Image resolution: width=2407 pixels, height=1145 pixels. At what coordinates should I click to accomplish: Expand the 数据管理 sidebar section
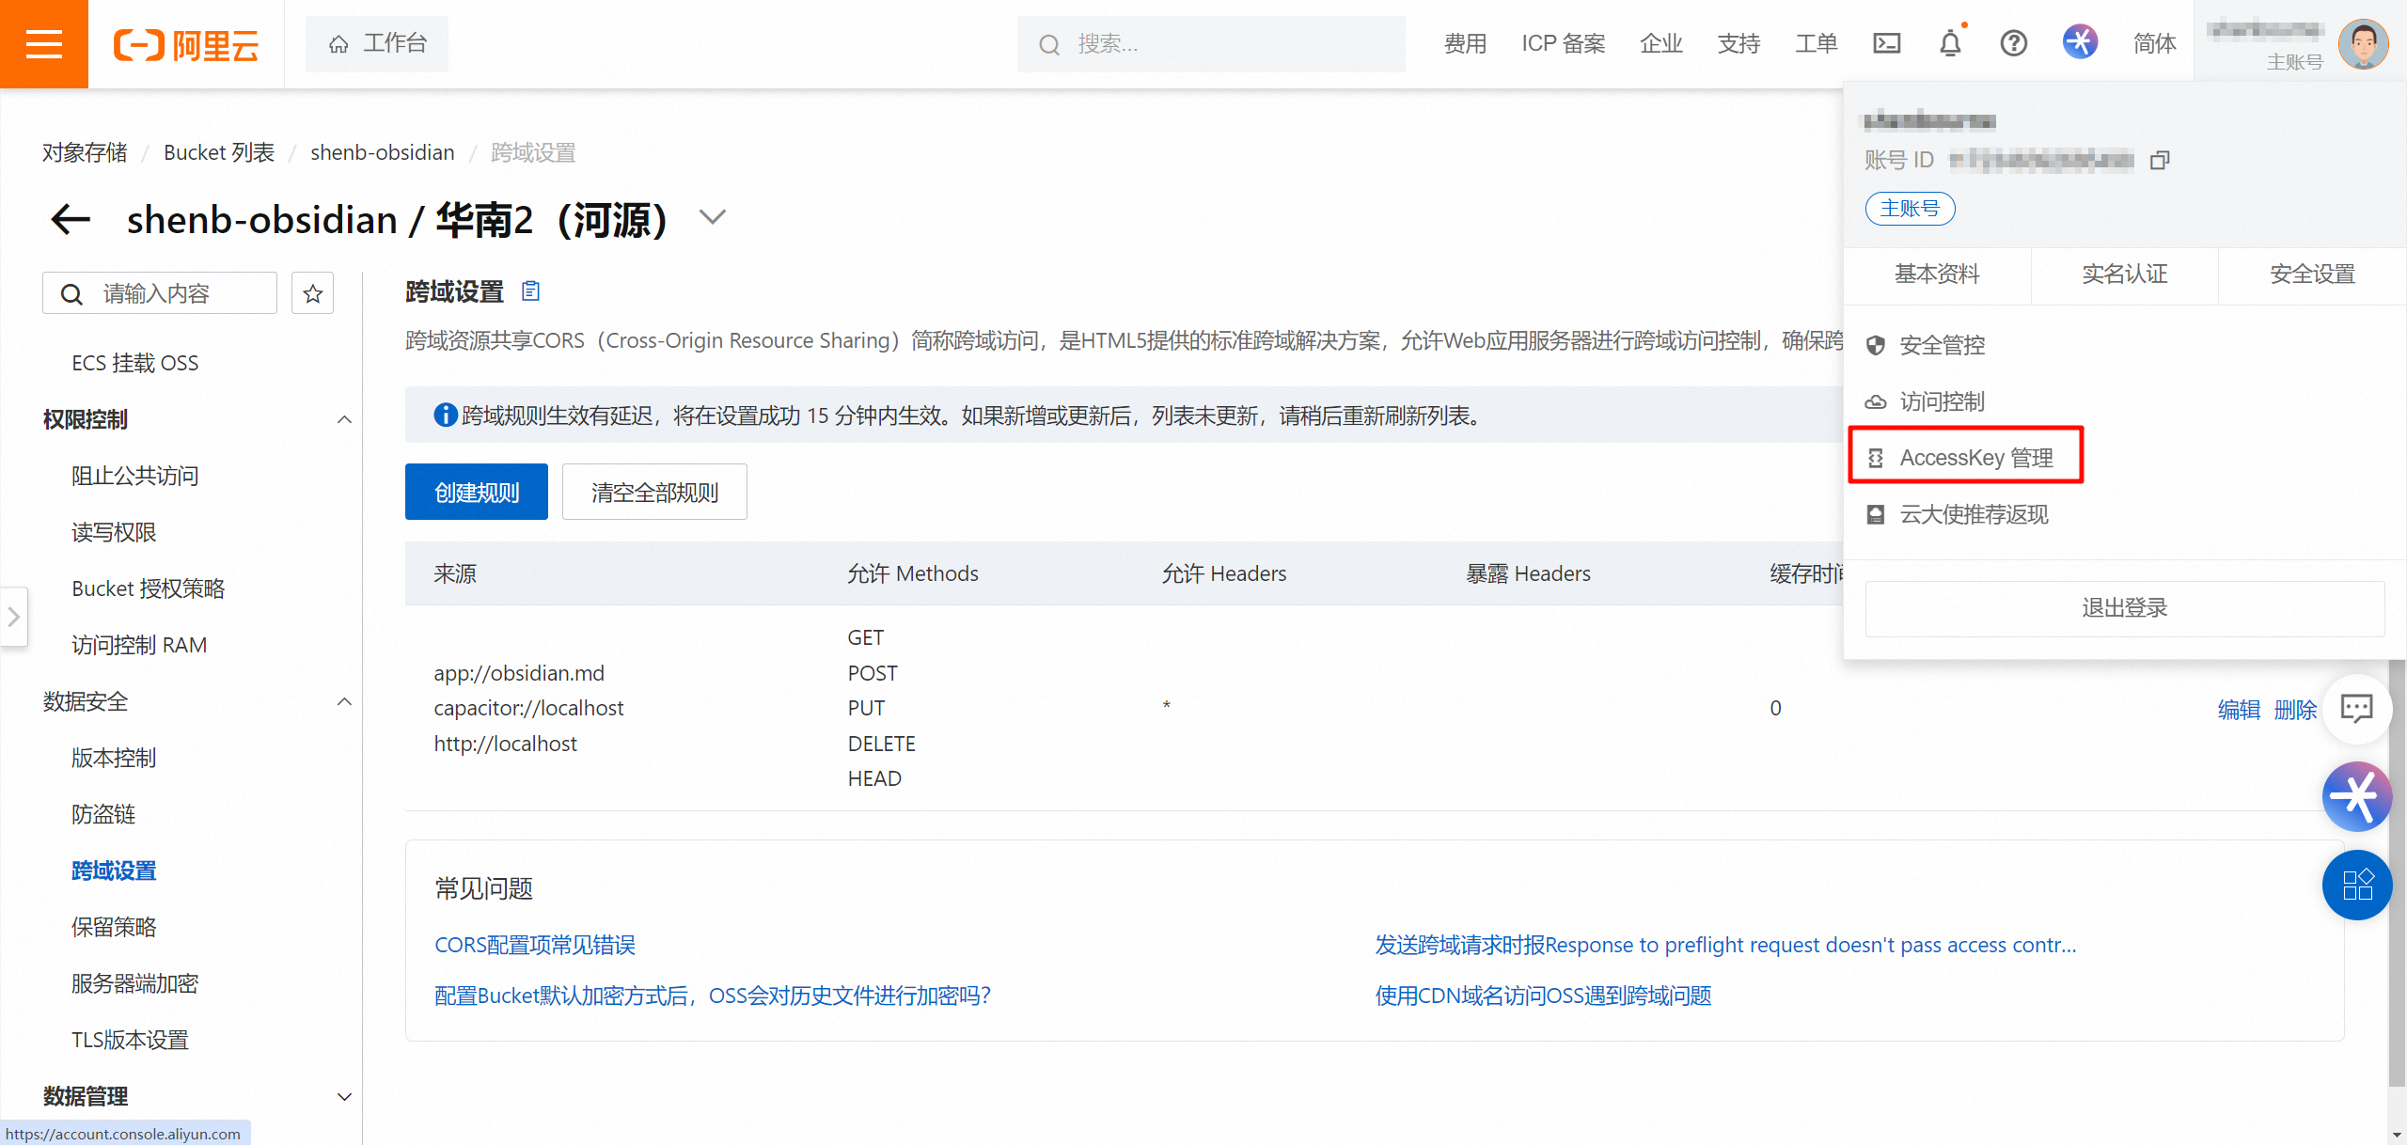click(344, 1096)
